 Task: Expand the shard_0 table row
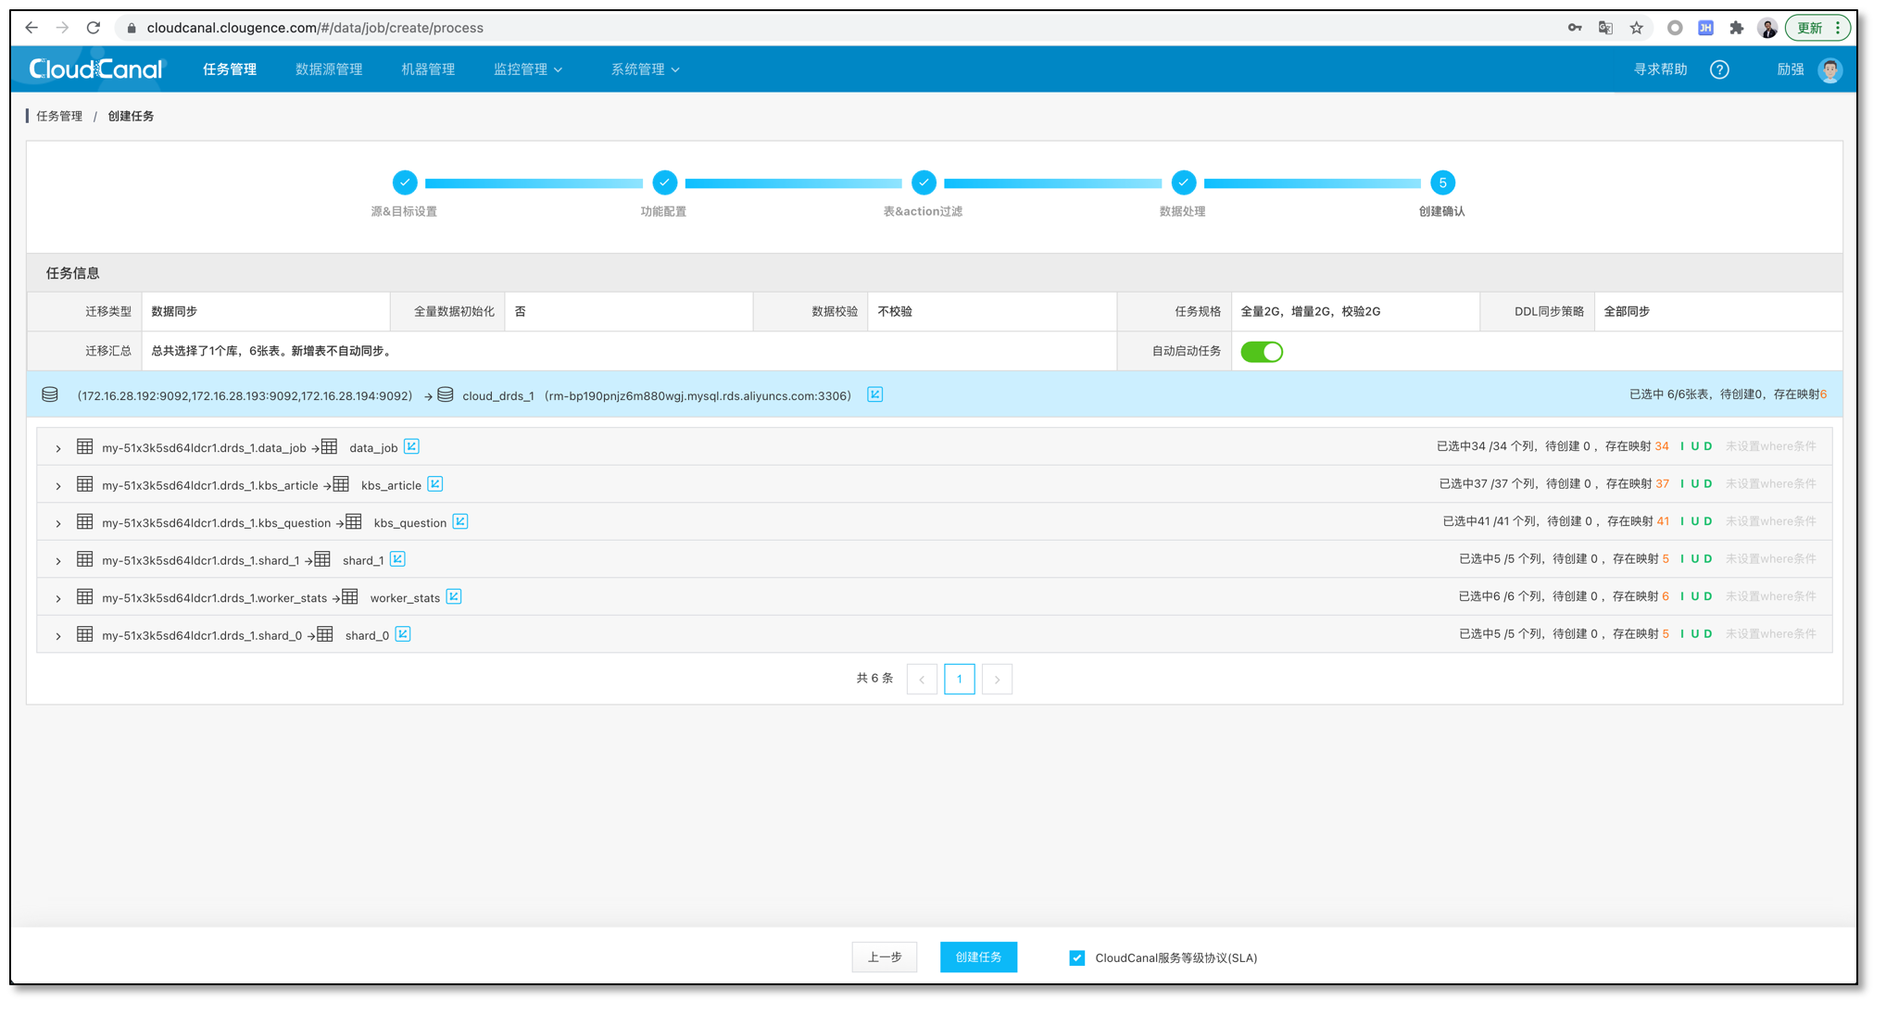(x=58, y=636)
